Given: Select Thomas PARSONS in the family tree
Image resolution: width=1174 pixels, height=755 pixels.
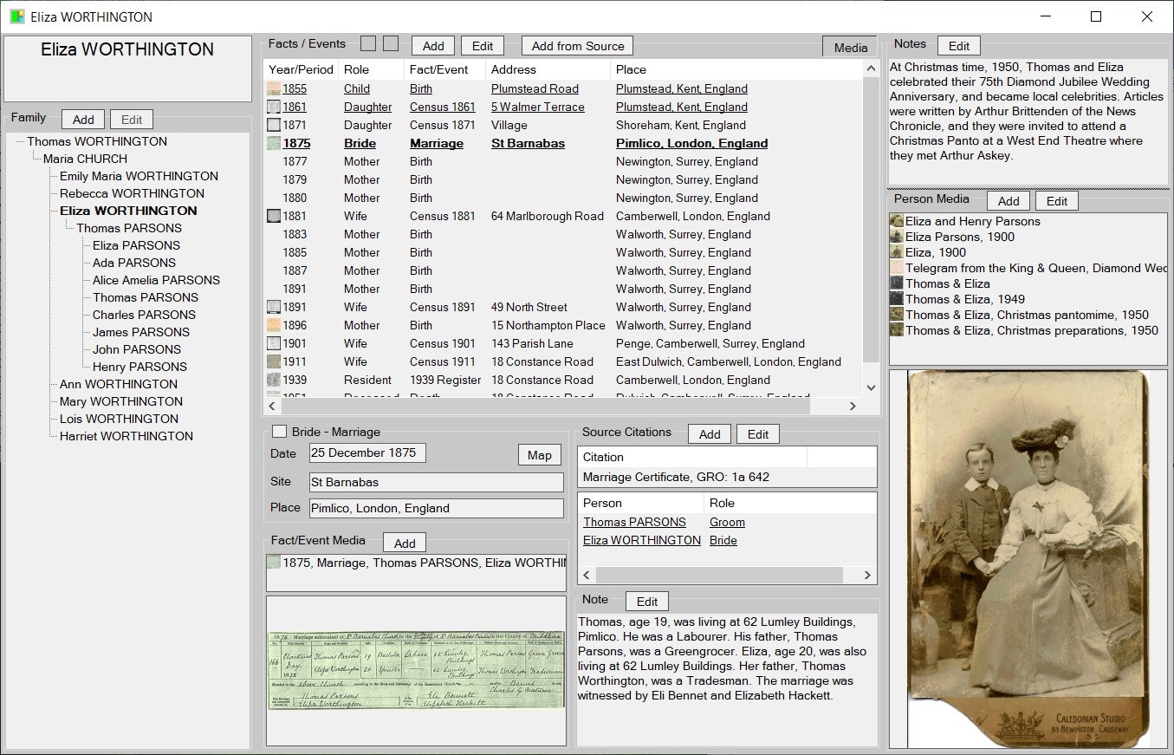Looking at the screenshot, I should (x=129, y=228).
